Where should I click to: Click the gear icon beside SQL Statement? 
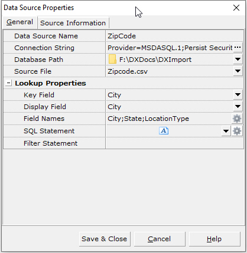coord(237,131)
